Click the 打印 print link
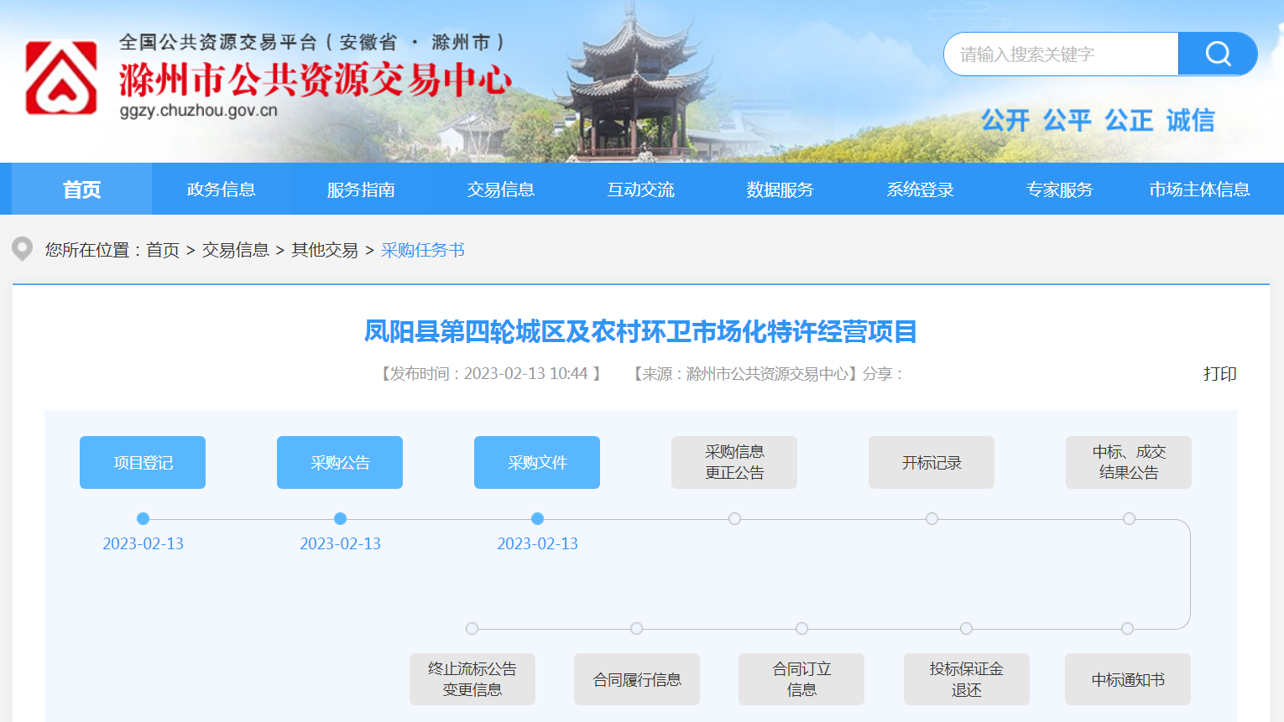This screenshot has height=722, width=1284. click(1219, 374)
